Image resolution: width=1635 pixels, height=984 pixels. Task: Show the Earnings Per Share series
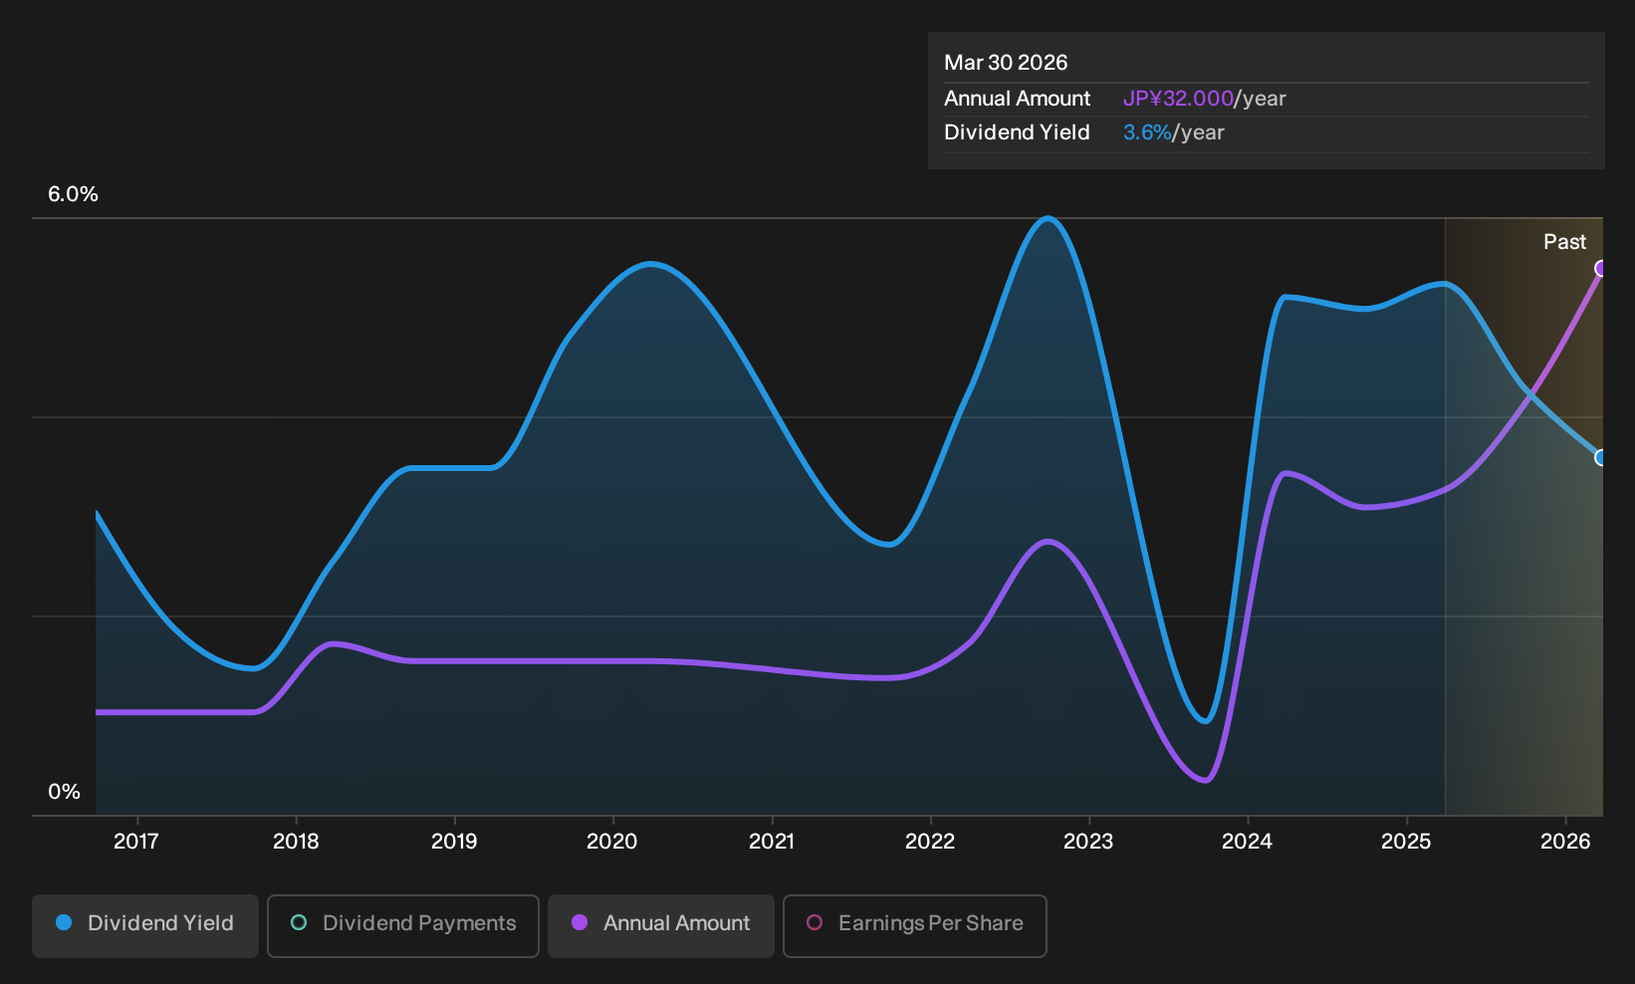(915, 926)
